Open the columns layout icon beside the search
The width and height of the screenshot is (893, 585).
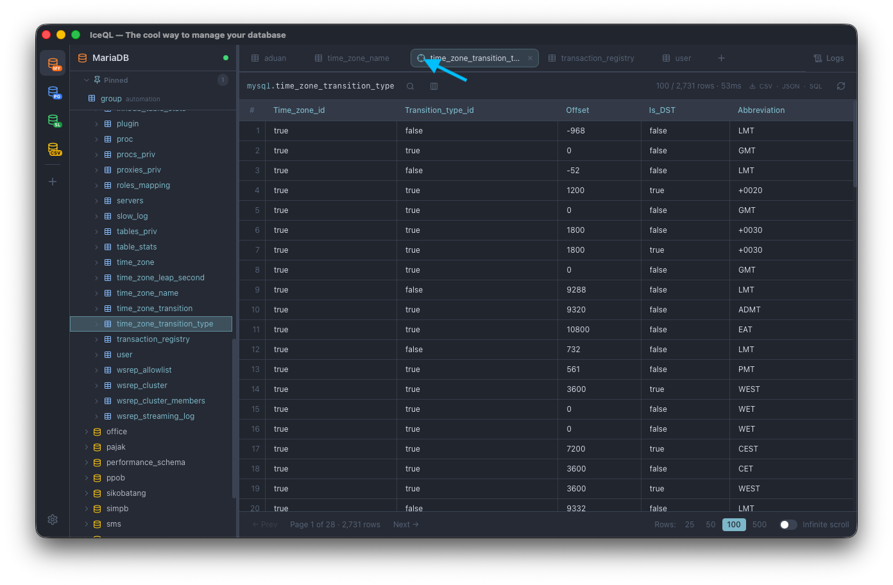[x=434, y=86]
